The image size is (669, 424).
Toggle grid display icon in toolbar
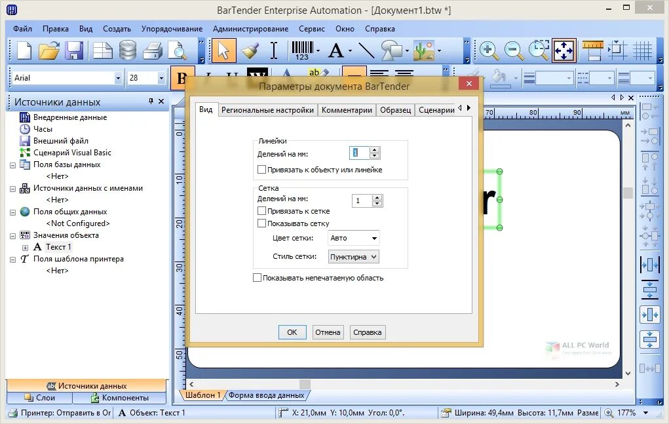coord(642,50)
